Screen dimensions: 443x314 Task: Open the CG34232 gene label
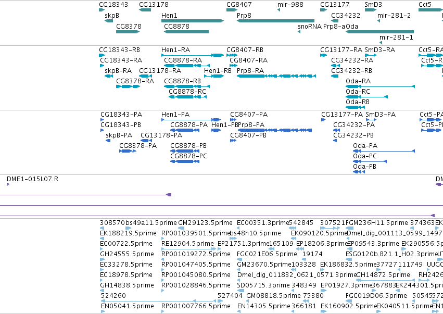(346, 16)
